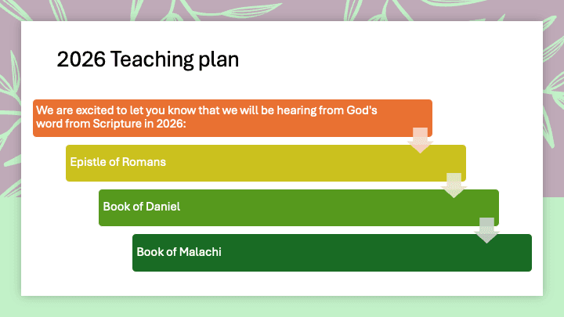564x317 pixels.
Task: Select the green "Book of Daniel" bar
Action: pyautogui.click(x=298, y=207)
